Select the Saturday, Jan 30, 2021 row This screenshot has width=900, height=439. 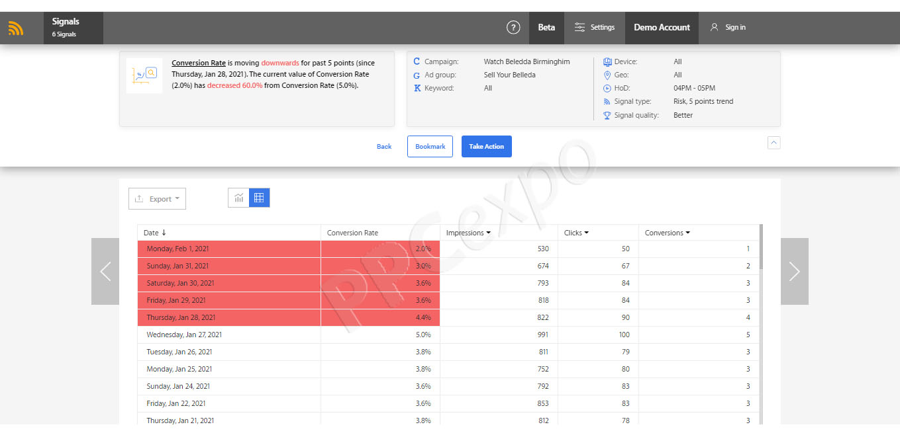pyautogui.click(x=448, y=283)
